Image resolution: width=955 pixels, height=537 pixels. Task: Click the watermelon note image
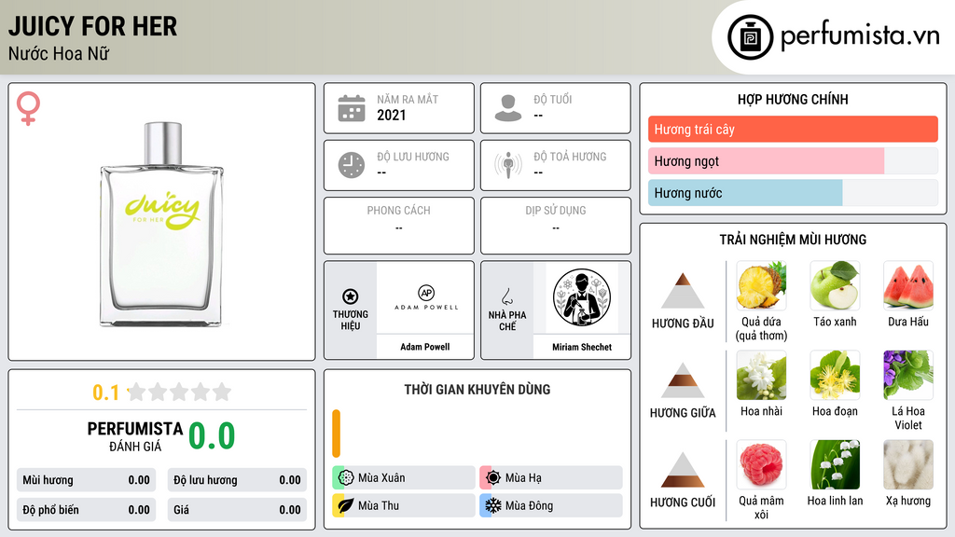click(x=908, y=285)
